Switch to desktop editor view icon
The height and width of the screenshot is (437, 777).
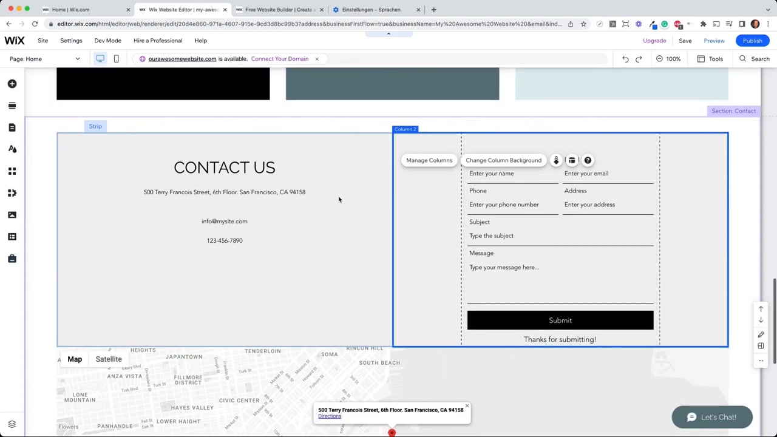click(100, 59)
